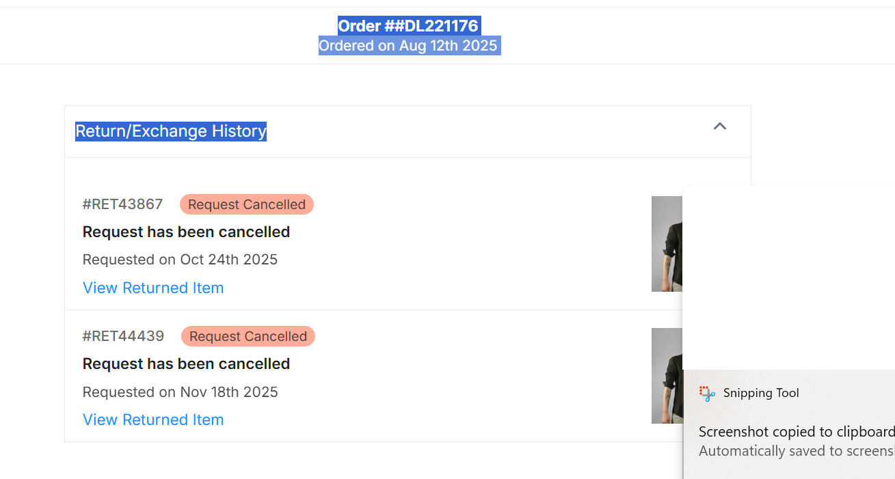895x479 pixels.
Task: Open View Returned Item for #RET44439
Action: point(153,420)
